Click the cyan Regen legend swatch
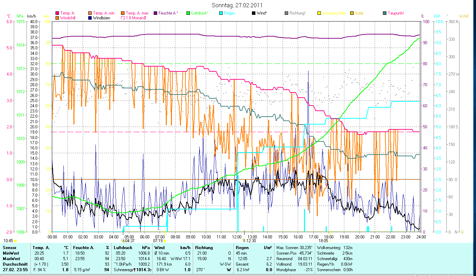 [x=221, y=13]
